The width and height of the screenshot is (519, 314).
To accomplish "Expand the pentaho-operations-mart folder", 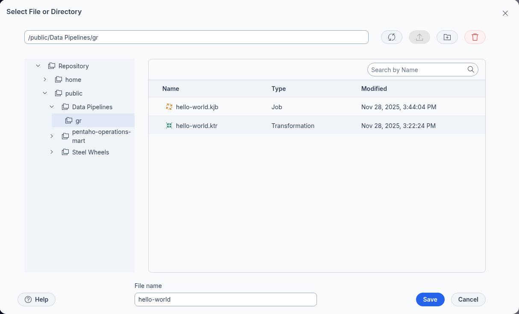I will coord(52,136).
